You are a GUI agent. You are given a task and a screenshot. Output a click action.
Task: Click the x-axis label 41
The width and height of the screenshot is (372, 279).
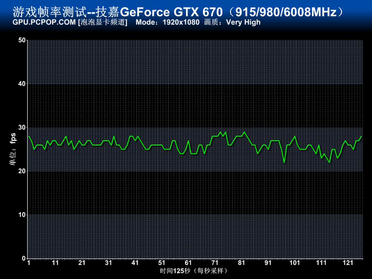point(135,263)
